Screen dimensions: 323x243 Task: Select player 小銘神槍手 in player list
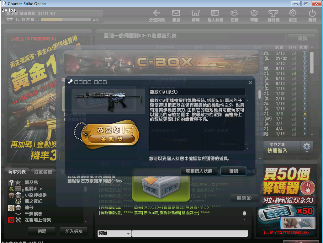[x=36, y=195]
